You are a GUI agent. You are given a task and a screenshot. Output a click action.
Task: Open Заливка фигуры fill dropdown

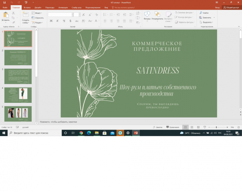[x=184, y=12]
